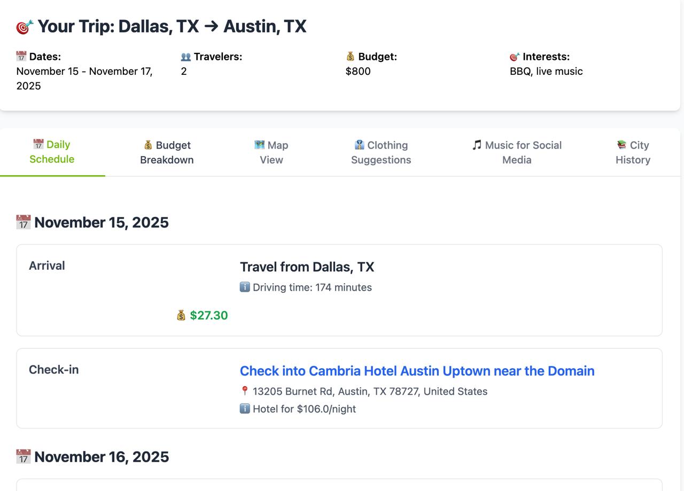The height and width of the screenshot is (491, 684).
Task: Click the target icon beside trip title
Action: (25, 27)
